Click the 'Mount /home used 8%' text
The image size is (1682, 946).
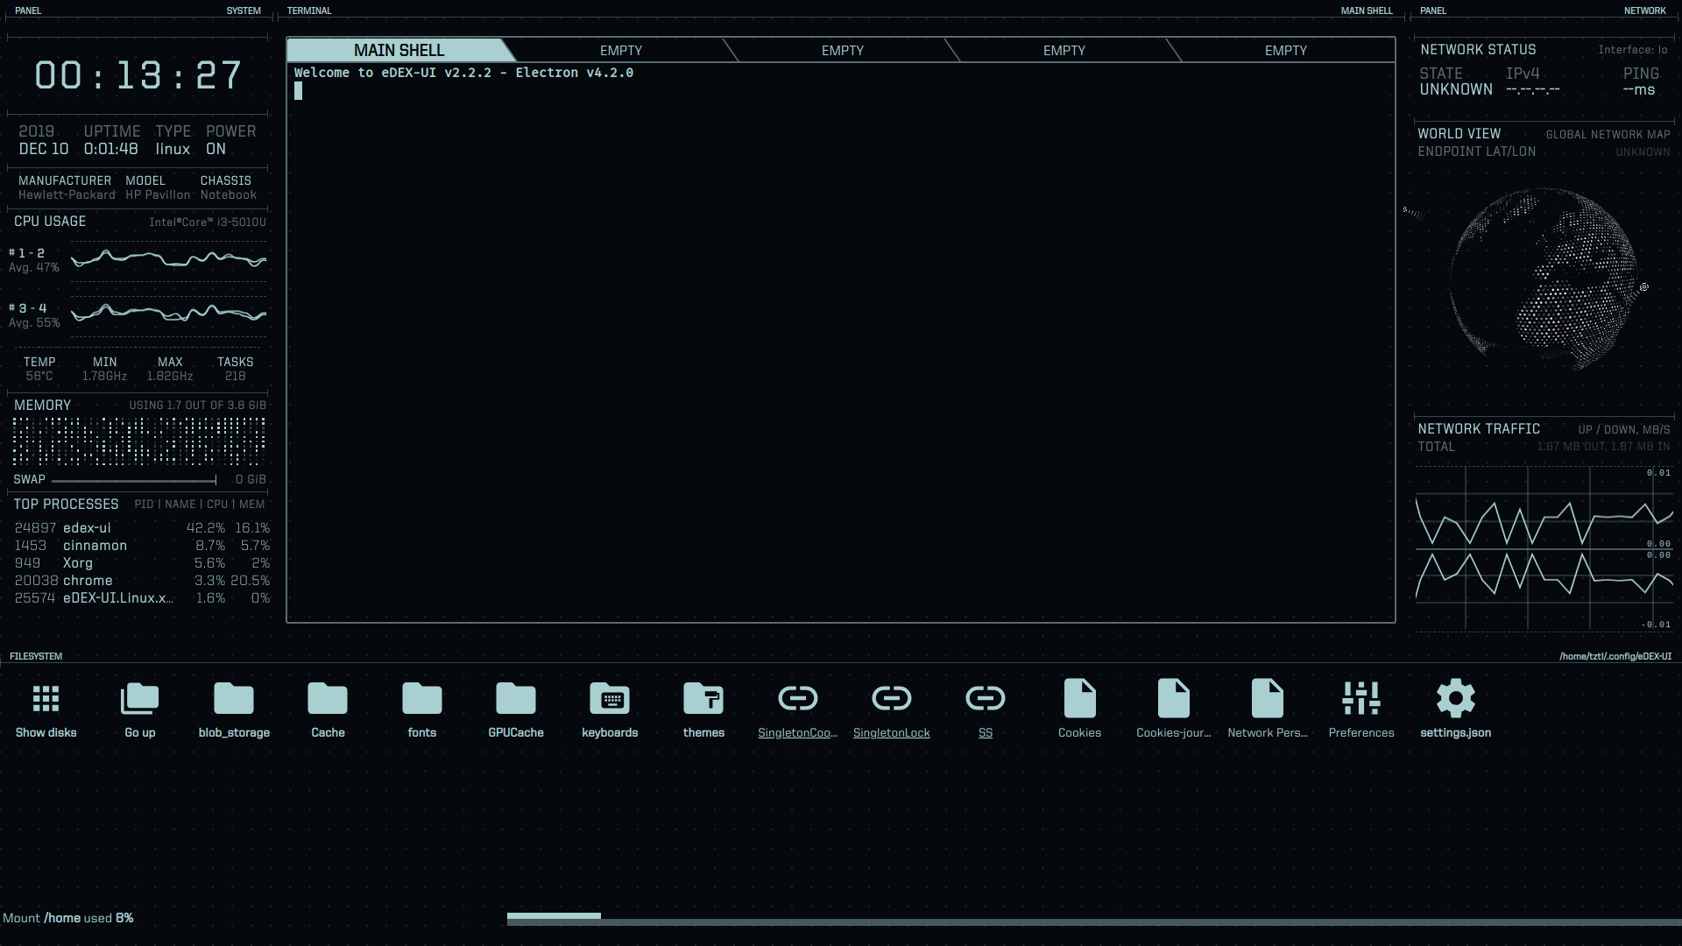(68, 918)
